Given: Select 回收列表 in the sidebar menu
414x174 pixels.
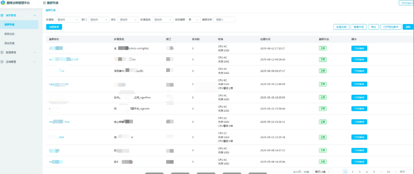Looking at the screenshot, I should [9, 43].
